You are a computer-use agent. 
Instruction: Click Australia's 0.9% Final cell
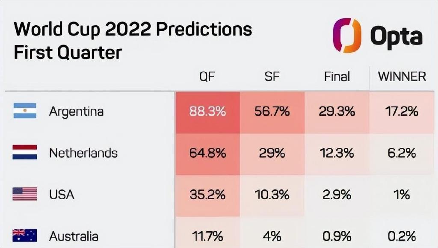[x=337, y=232]
